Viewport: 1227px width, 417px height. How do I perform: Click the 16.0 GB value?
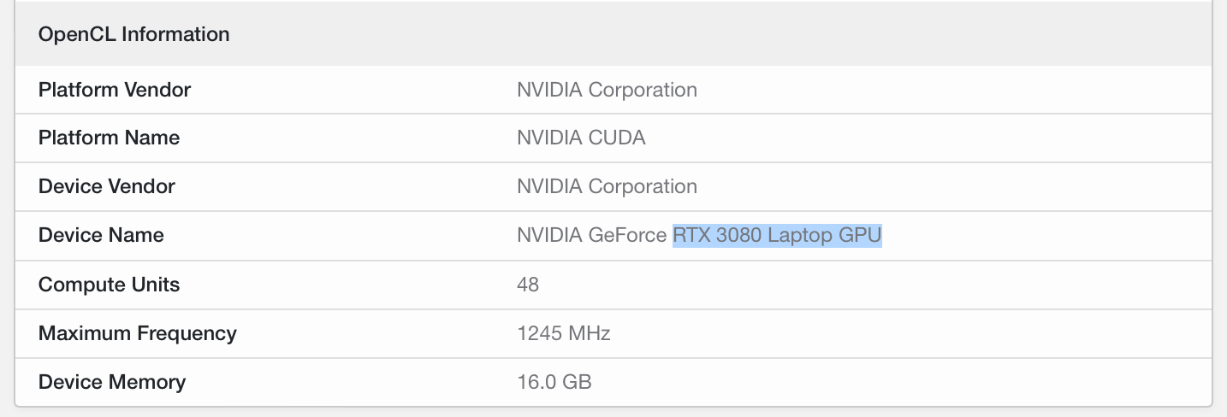[x=554, y=382]
